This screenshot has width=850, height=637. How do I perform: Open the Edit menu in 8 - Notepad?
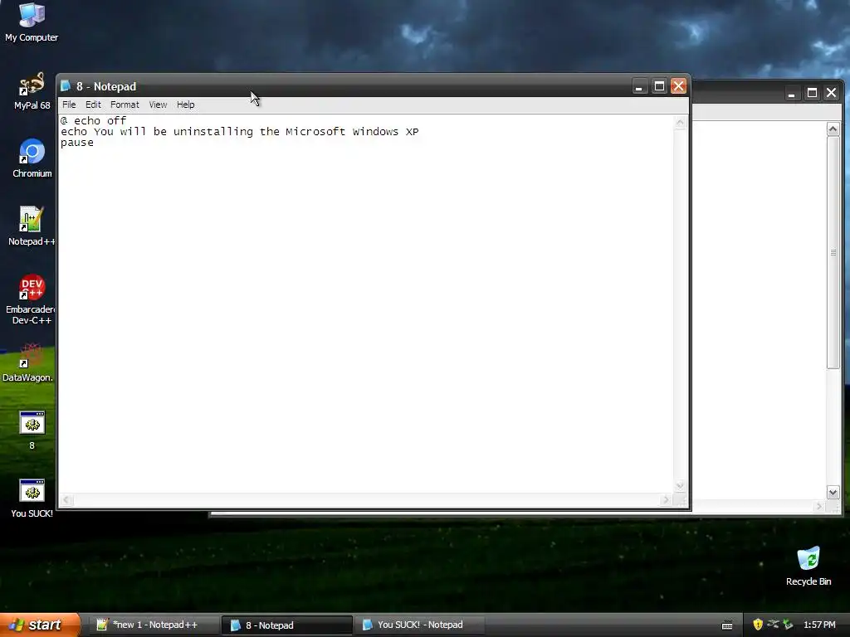click(93, 105)
